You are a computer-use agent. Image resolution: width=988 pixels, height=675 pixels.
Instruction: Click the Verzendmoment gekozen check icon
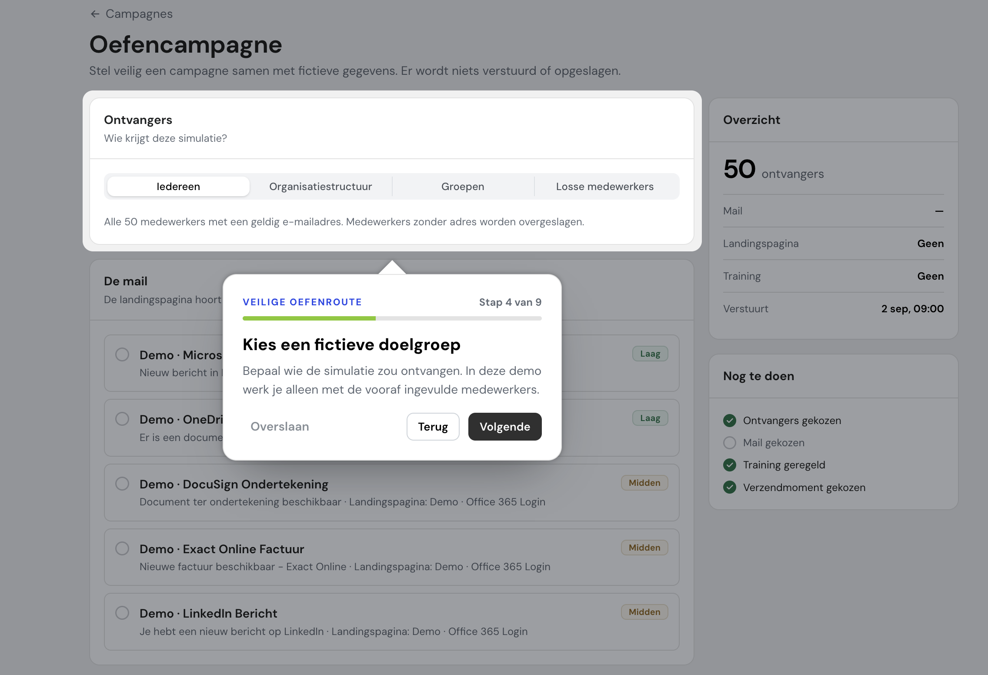coord(730,488)
